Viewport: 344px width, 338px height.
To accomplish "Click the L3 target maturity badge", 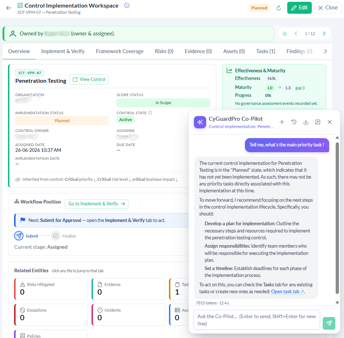I will pyautogui.click(x=288, y=88).
